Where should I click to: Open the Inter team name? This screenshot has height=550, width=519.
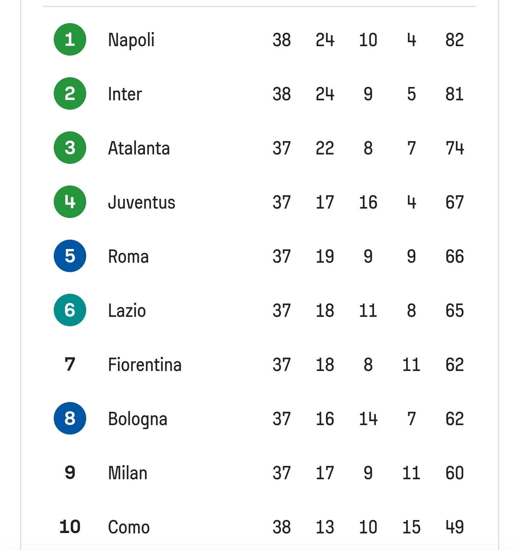point(125,94)
